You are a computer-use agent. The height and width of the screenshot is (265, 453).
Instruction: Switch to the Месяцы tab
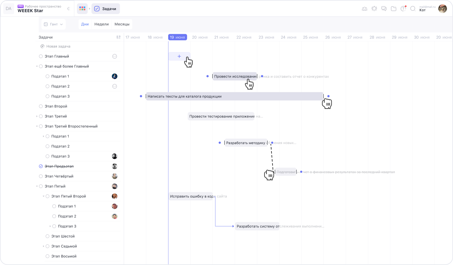pyautogui.click(x=122, y=24)
